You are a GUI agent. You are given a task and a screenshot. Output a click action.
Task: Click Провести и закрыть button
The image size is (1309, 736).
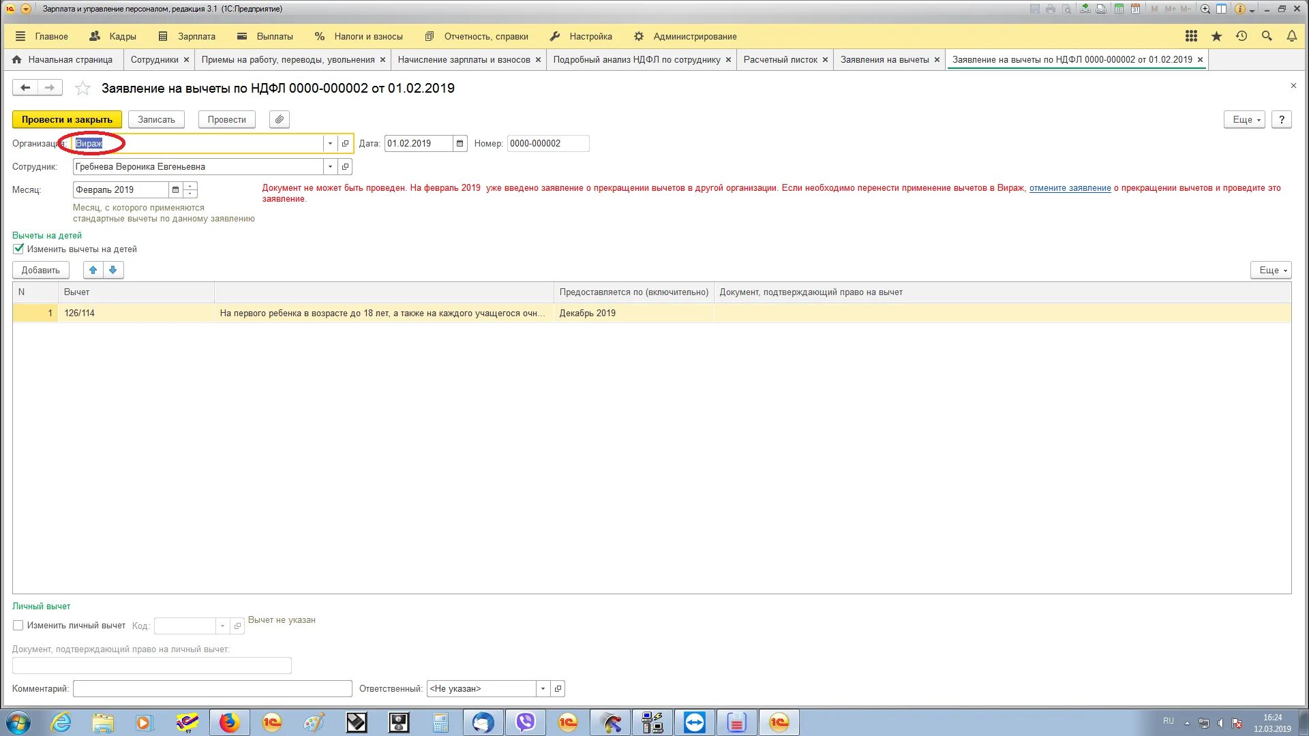click(67, 119)
